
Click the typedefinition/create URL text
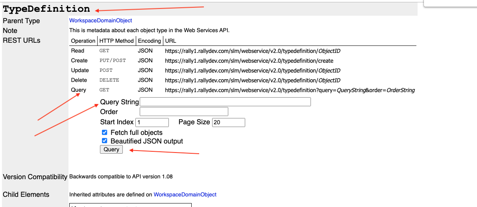pos(249,61)
